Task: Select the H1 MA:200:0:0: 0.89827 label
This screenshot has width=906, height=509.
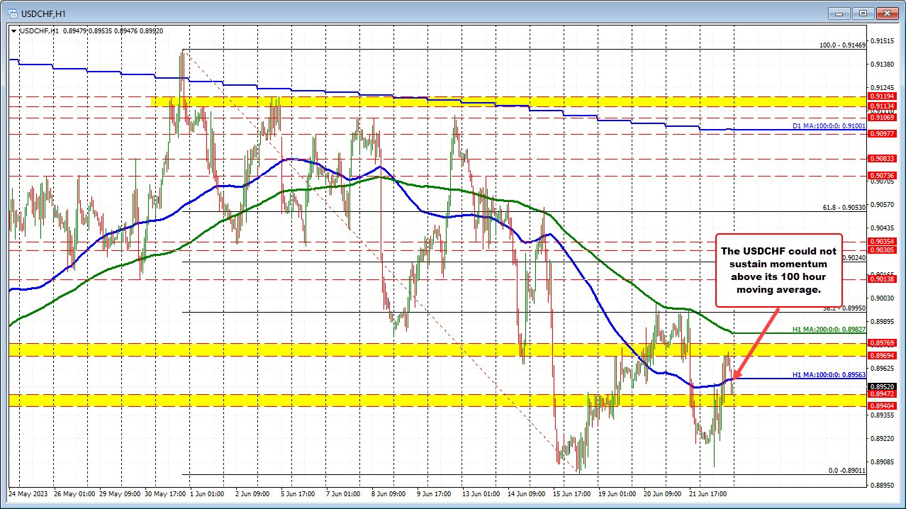Action: pos(829,329)
